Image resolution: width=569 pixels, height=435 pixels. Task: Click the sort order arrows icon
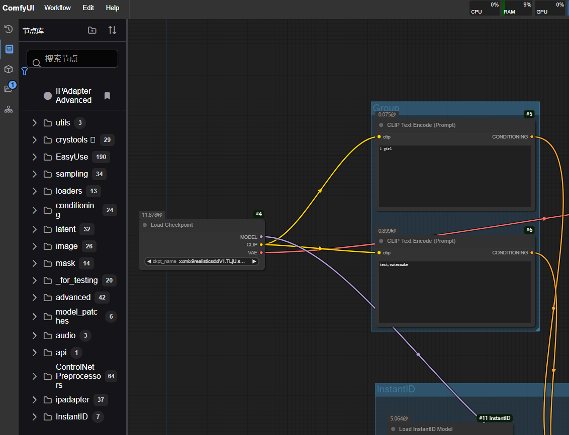tap(112, 31)
